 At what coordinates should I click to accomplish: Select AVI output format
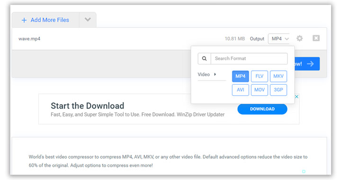240,90
